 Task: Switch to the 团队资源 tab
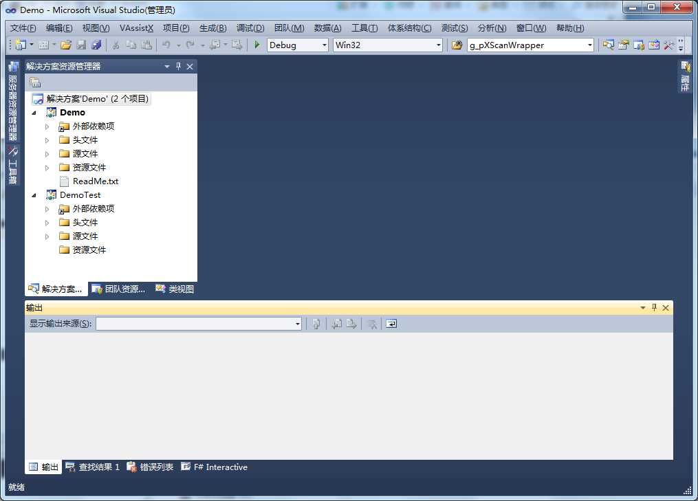(x=118, y=289)
